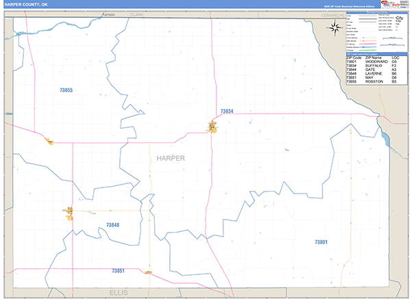Image resolution: width=411 pixels, height=299 pixels.
Task: Select the Laverne city marker above 73848
Action: click(69, 213)
